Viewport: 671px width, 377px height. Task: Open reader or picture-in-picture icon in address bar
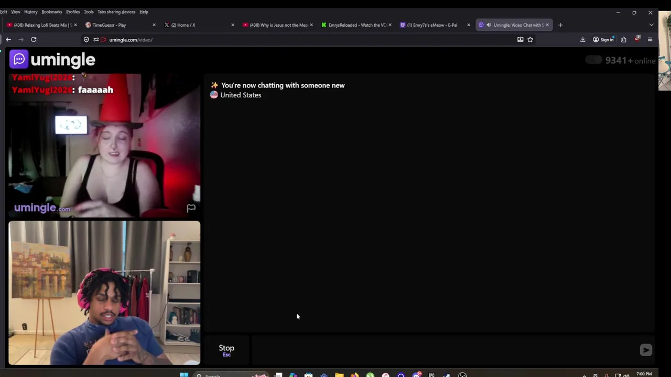520,39
